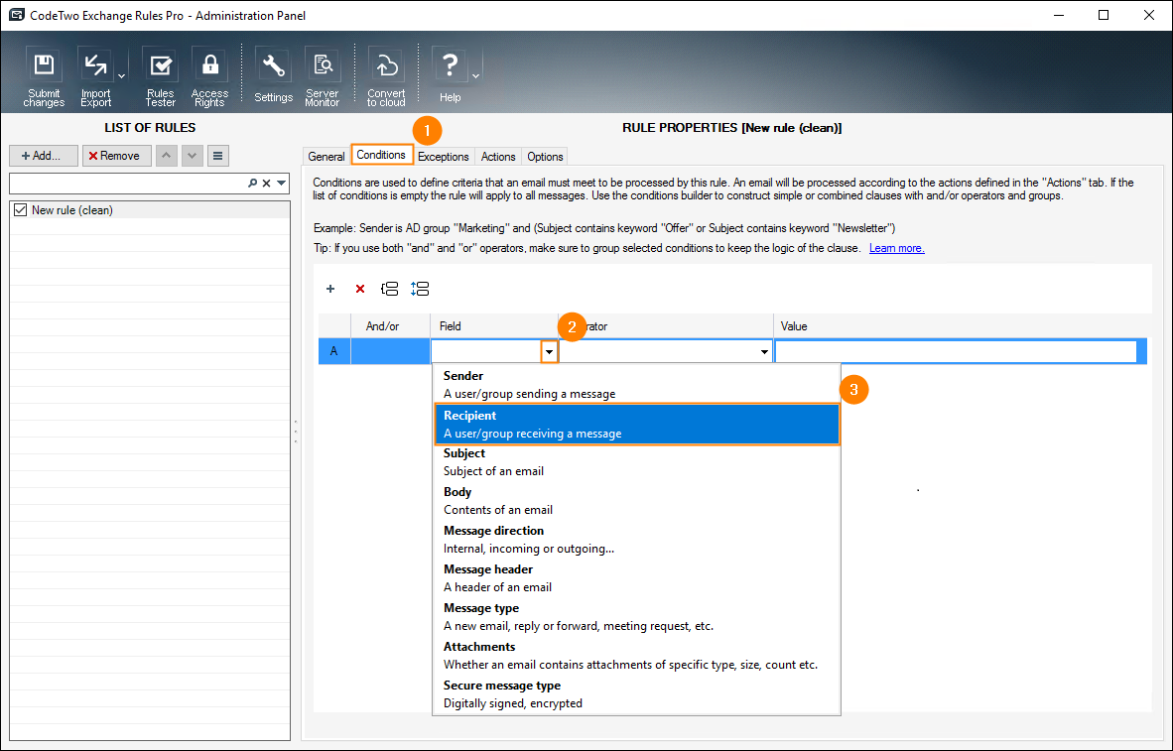Open the rules list menu icon
Screen dimensions: 1173x751
click(x=217, y=156)
